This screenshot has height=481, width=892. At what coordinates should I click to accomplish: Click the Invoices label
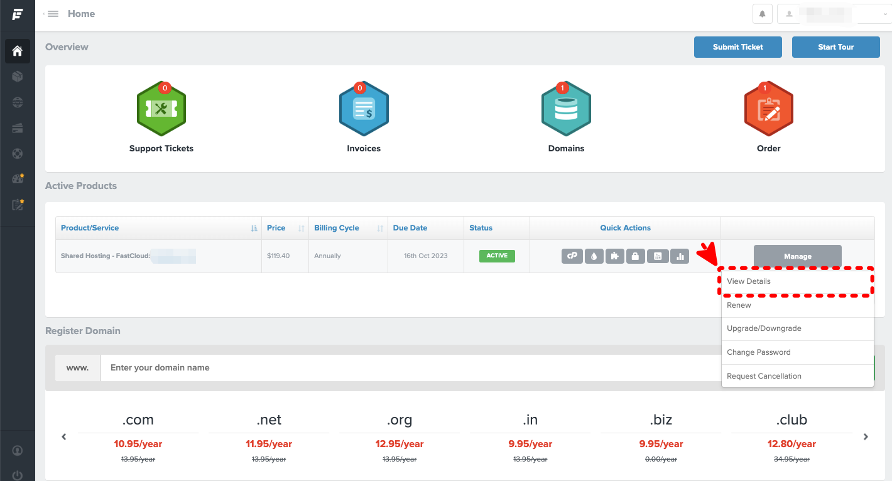(x=364, y=149)
